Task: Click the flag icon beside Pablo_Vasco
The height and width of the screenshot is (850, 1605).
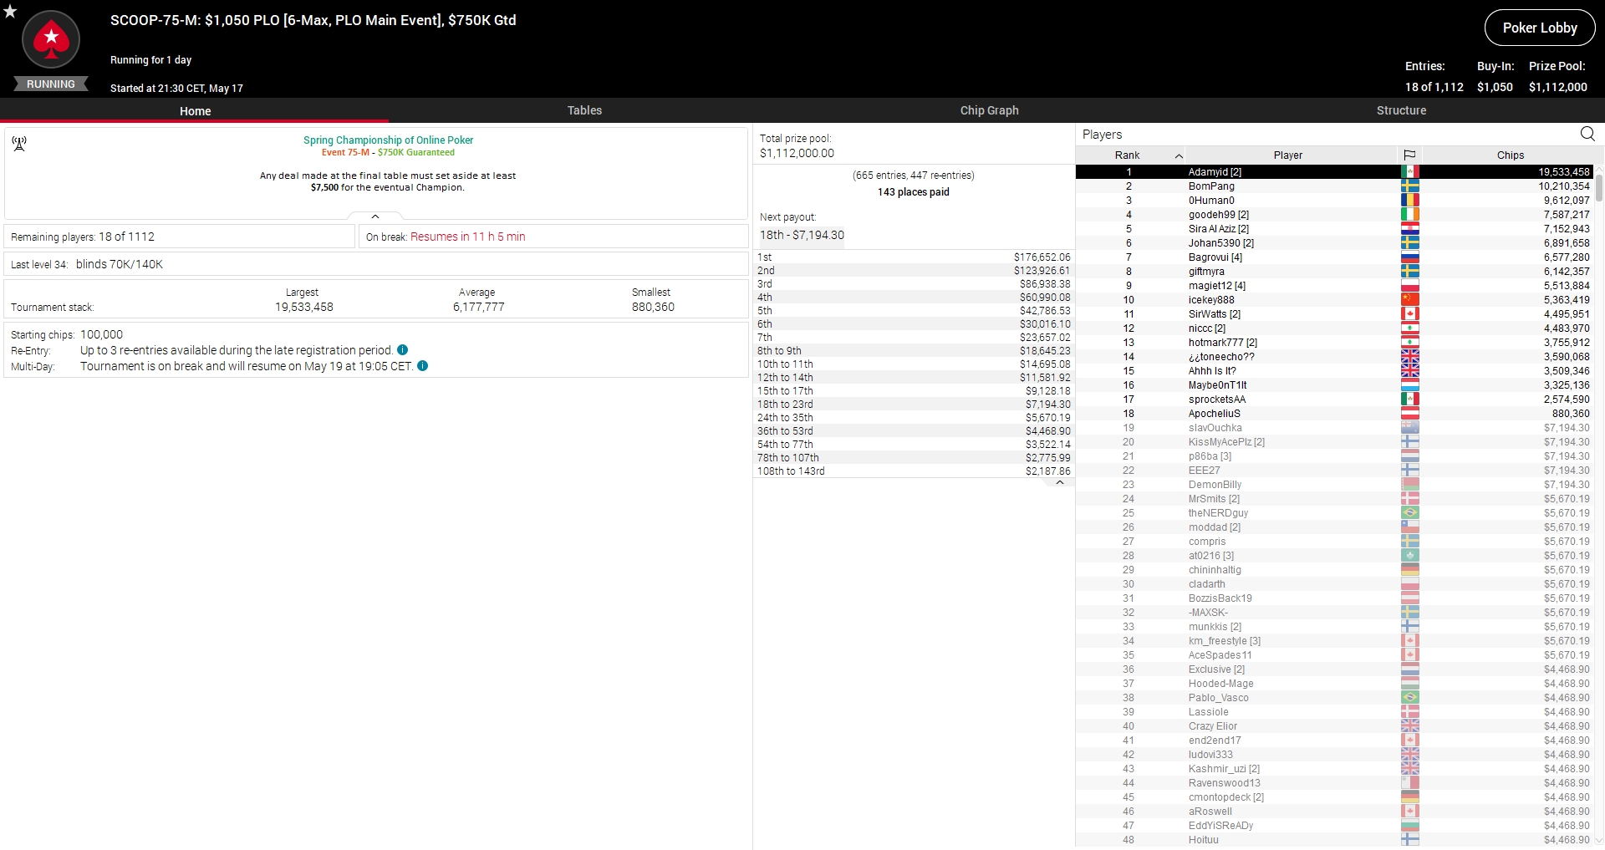Action: [x=1410, y=698]
